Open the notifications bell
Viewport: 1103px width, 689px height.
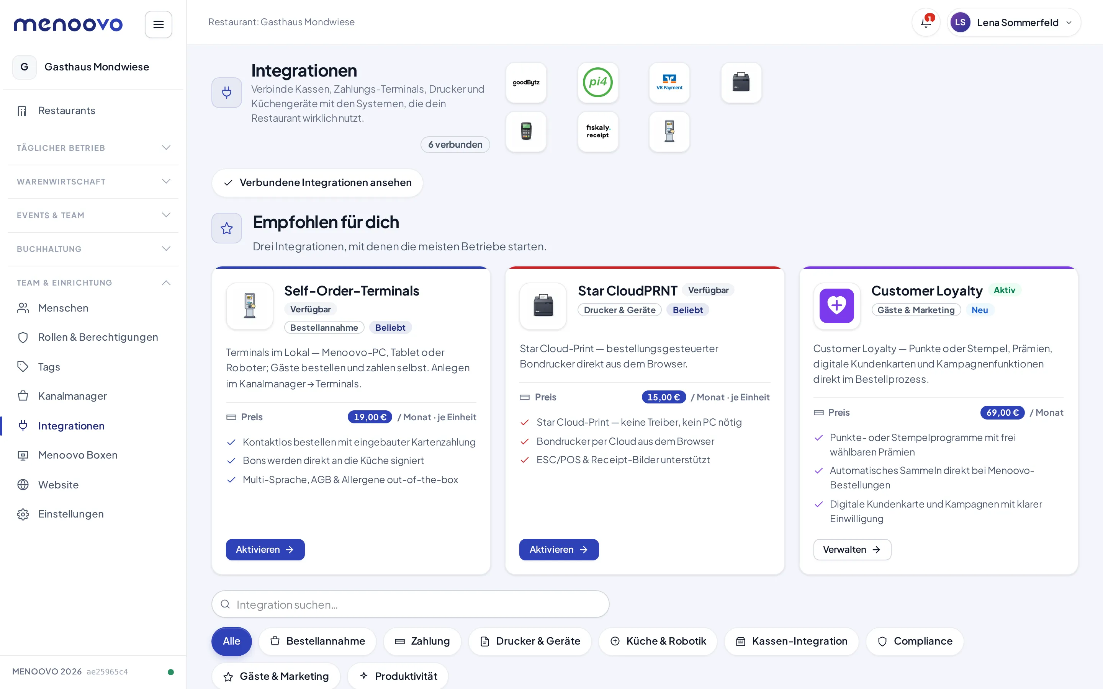[x=926, y=22]
